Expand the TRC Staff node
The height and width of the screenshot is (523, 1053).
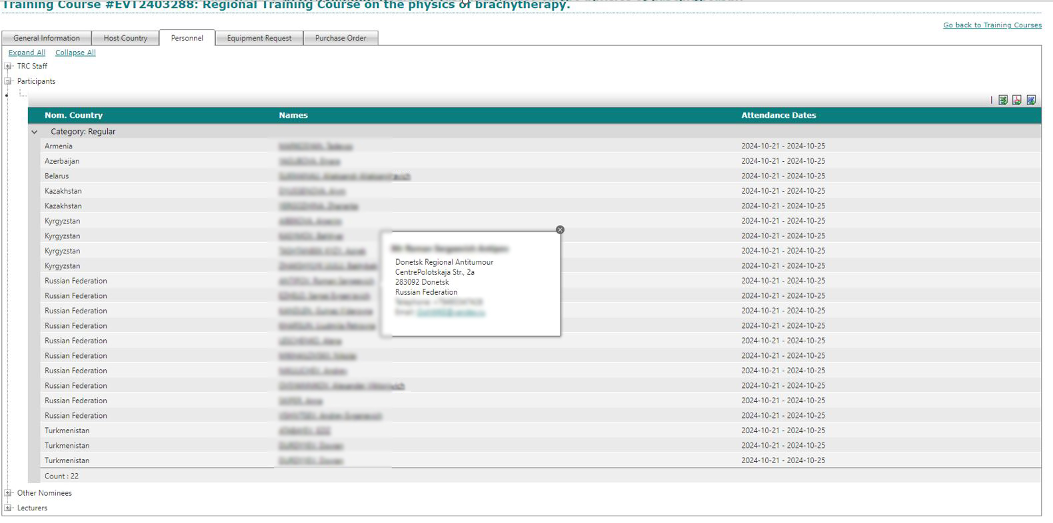point(8,67)
